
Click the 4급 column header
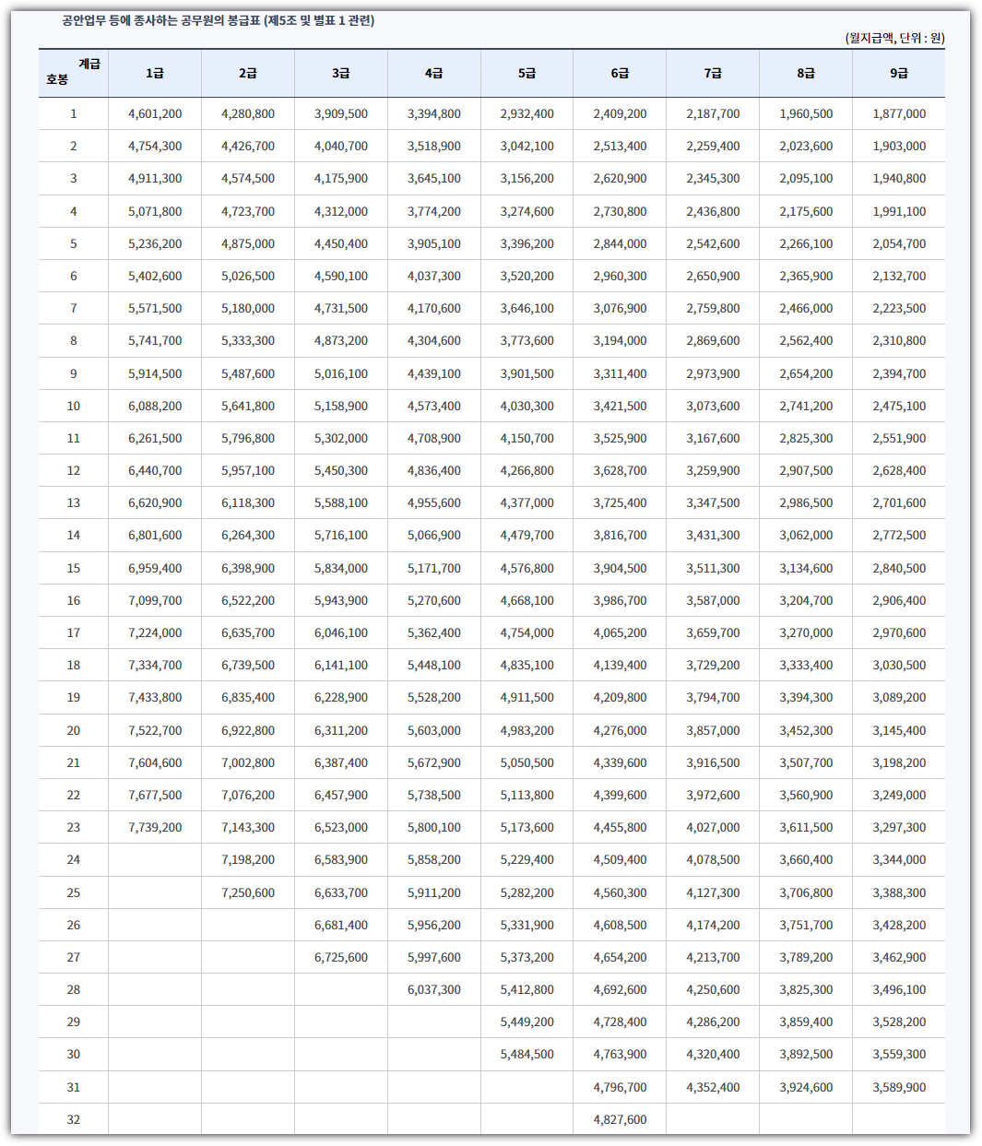[x=434, y=74]
